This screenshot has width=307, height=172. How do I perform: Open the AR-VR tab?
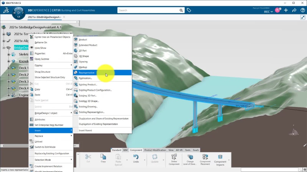(x=179, y=150)
